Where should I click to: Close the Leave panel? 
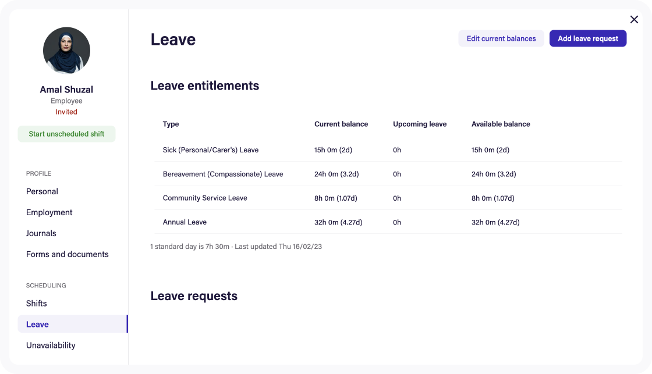click(634, 19)
